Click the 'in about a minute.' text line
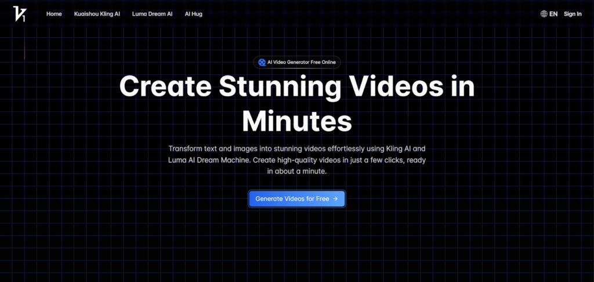The width and height of the screenshot is (594, 282). (297, 172)
